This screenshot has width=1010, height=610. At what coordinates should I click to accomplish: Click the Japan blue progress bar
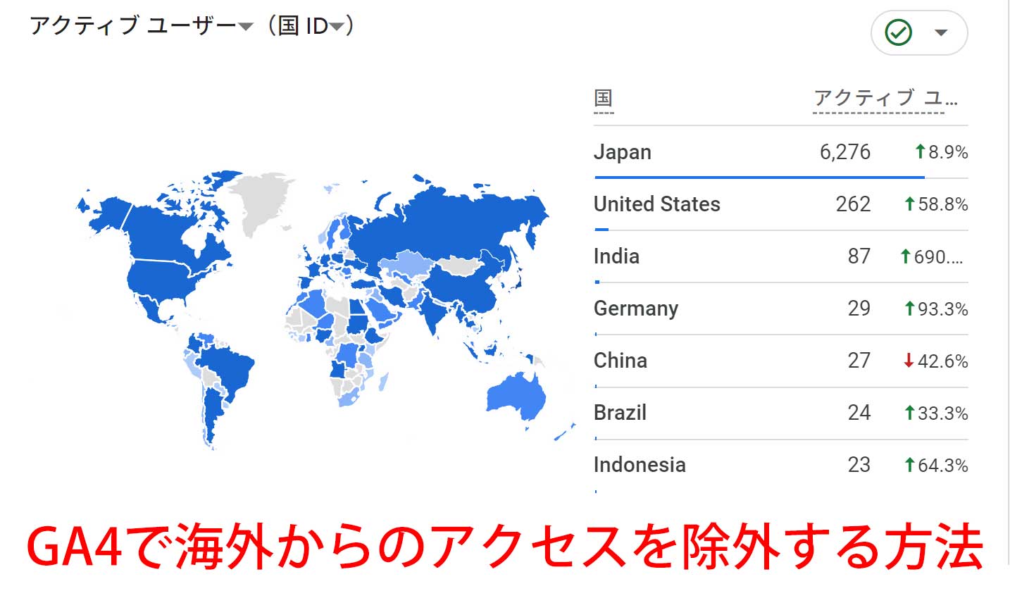pyautogui.click(x=759, y=178)
